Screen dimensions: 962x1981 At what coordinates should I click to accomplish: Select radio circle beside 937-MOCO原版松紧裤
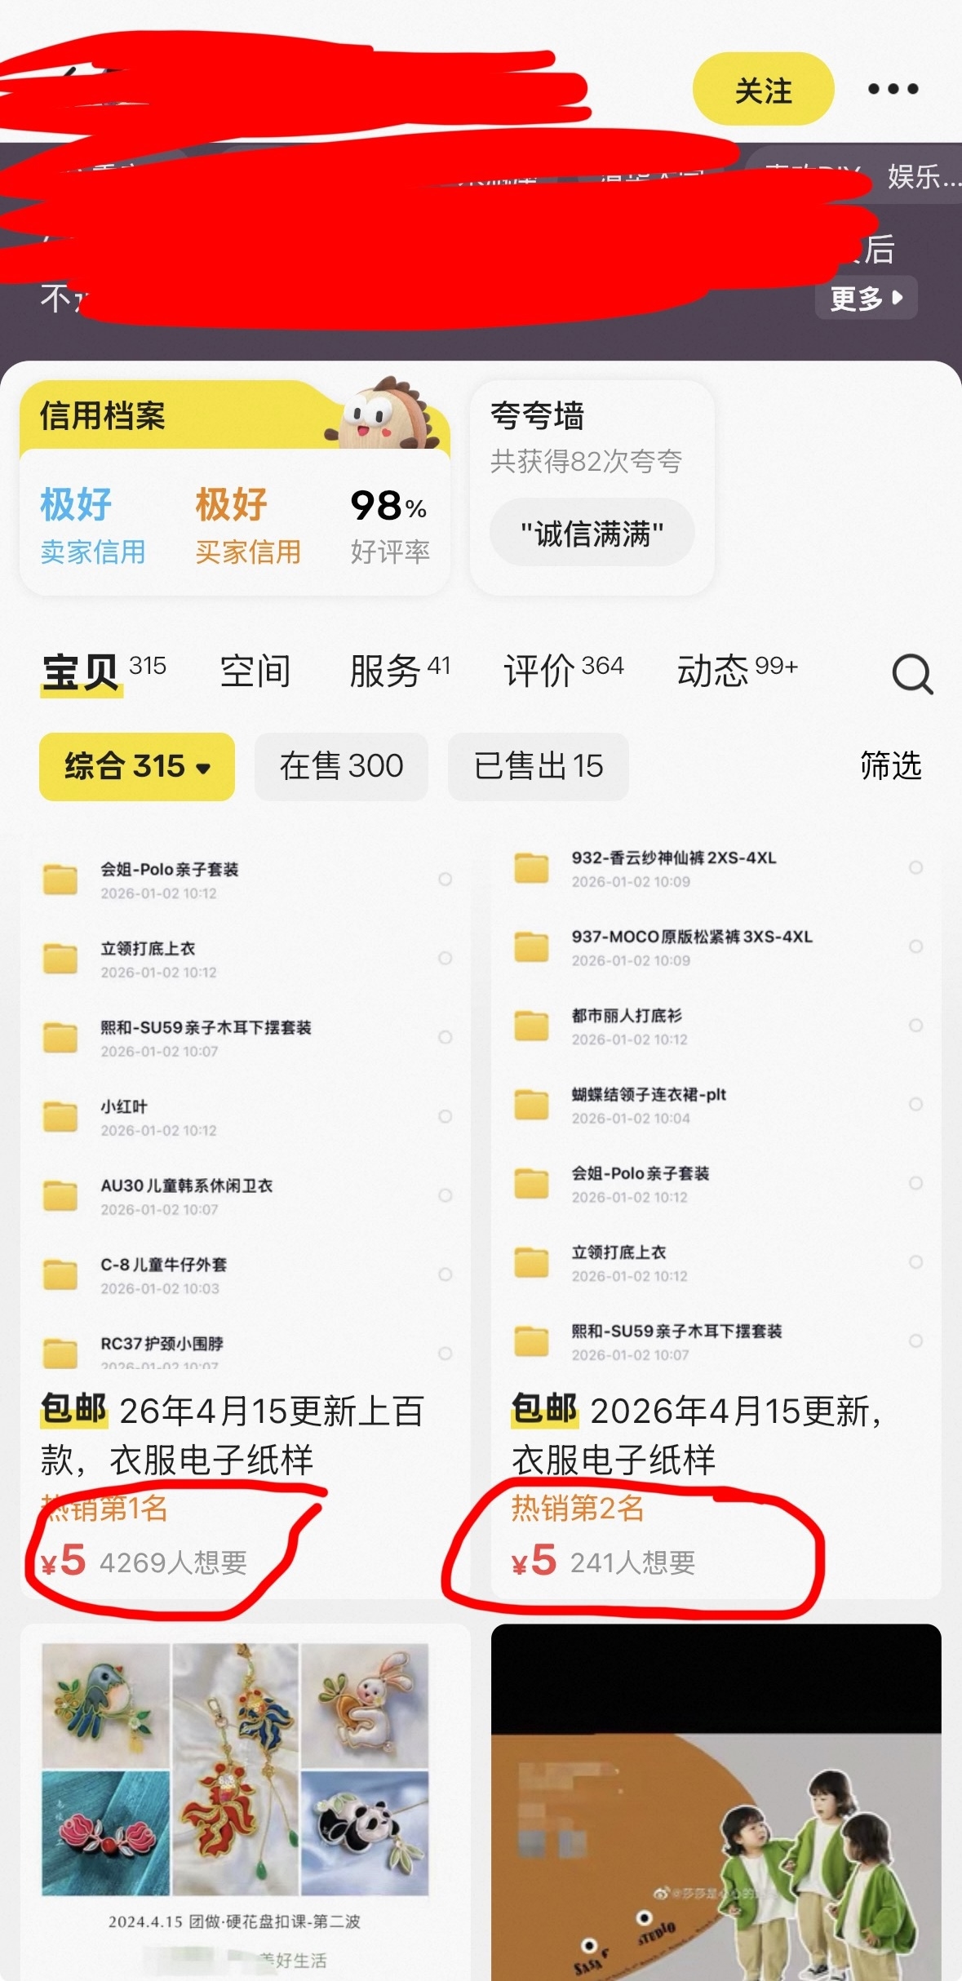point(915,946)
